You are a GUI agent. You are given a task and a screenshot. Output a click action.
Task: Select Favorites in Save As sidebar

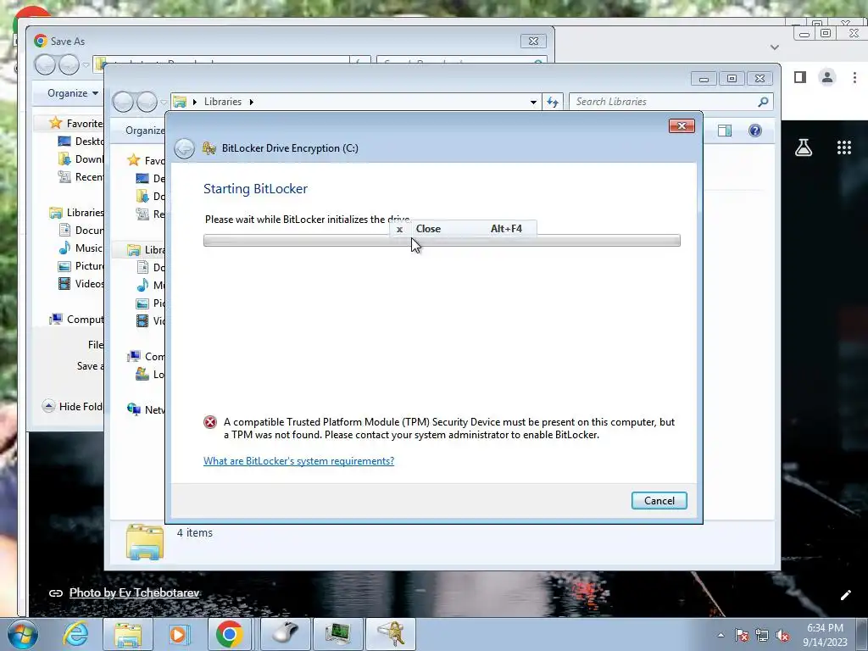(75, 124)
